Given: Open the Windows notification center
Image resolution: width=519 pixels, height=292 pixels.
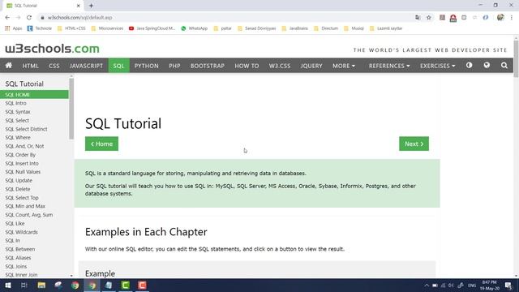Looking at the screenshot, I should coord(508,286).
